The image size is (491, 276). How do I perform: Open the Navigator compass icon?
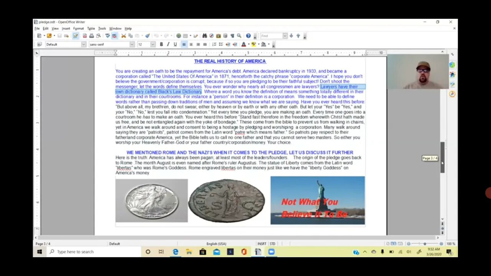tap(211, 36)
